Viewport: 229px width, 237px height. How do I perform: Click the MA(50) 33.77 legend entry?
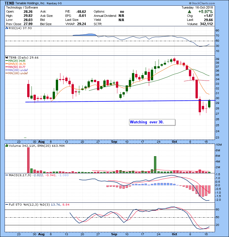15,67
